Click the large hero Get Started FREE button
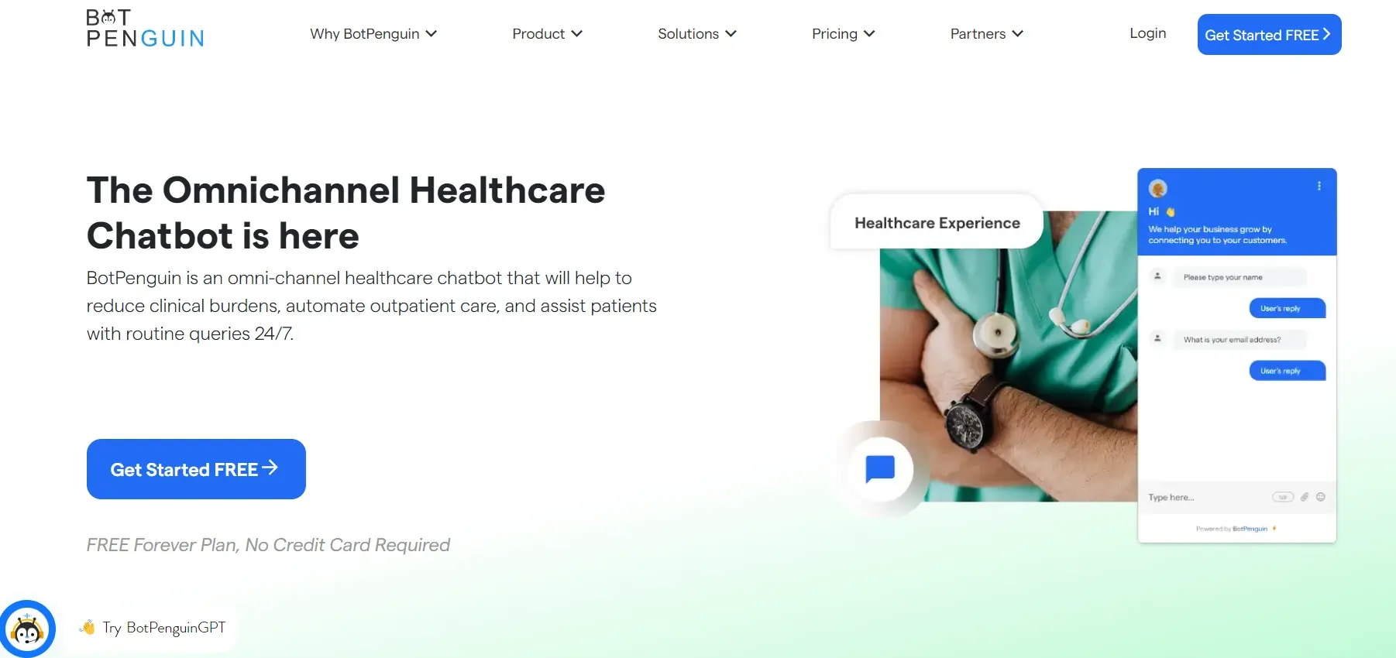This screenshot has width=1396, height=658. (x=196, y=469)
